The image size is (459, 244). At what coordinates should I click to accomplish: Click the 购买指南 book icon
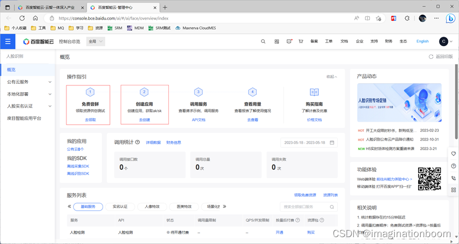point(314,92)
